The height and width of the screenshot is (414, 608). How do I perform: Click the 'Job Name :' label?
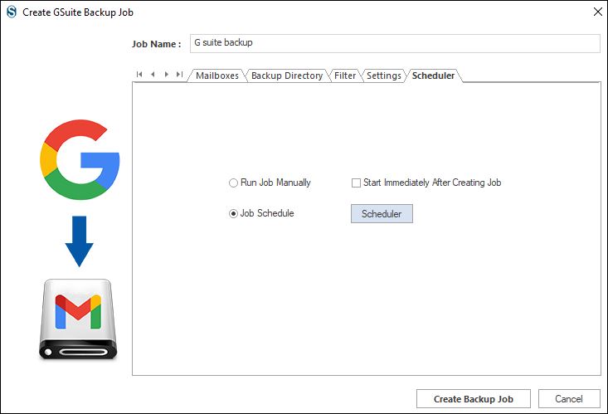(x=156, y=44)
